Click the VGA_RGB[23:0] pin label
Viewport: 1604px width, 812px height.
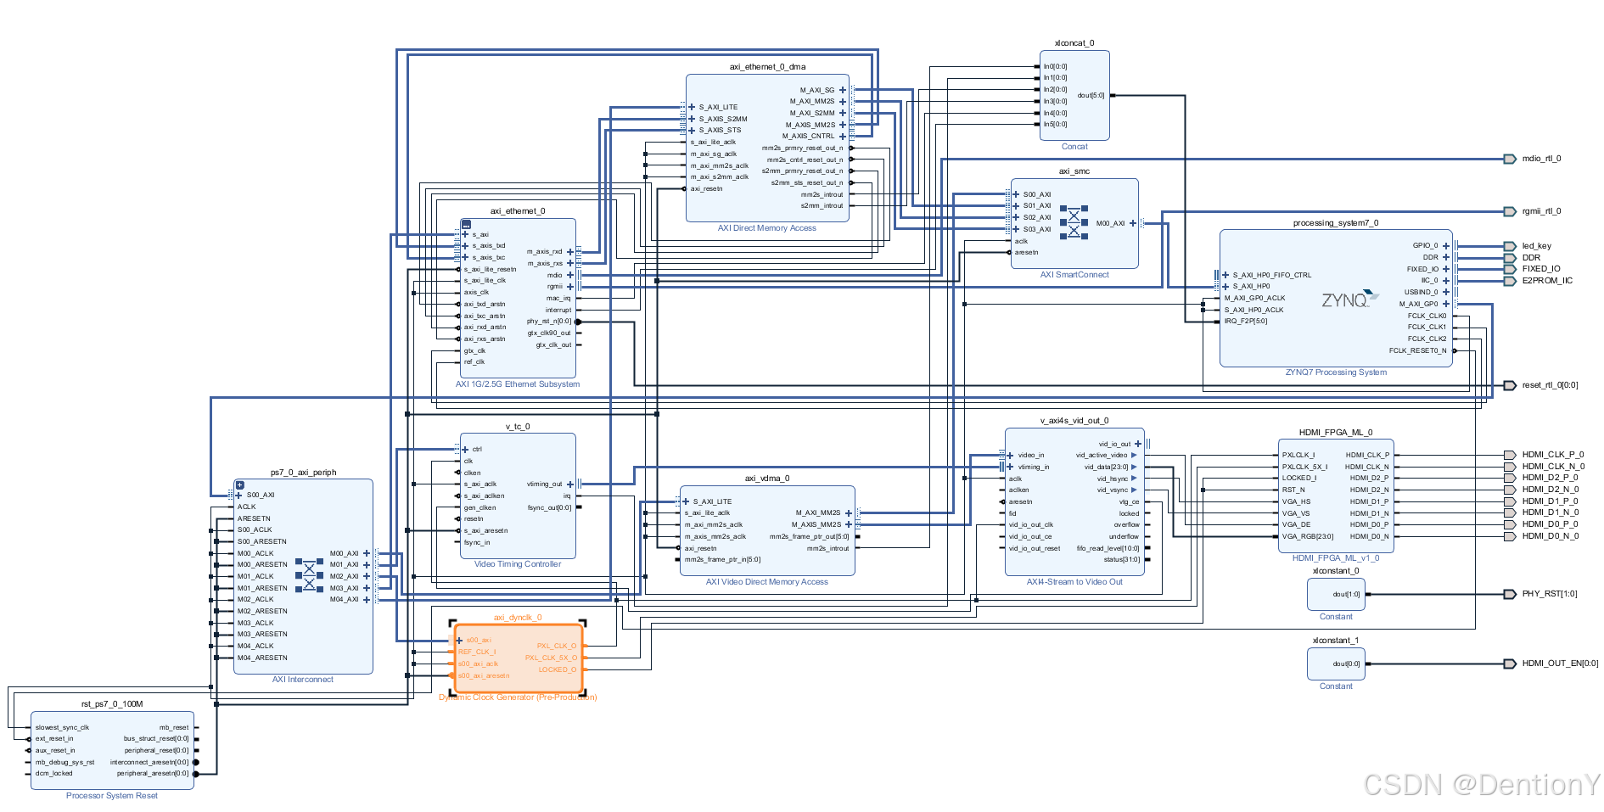[1308, 536]
